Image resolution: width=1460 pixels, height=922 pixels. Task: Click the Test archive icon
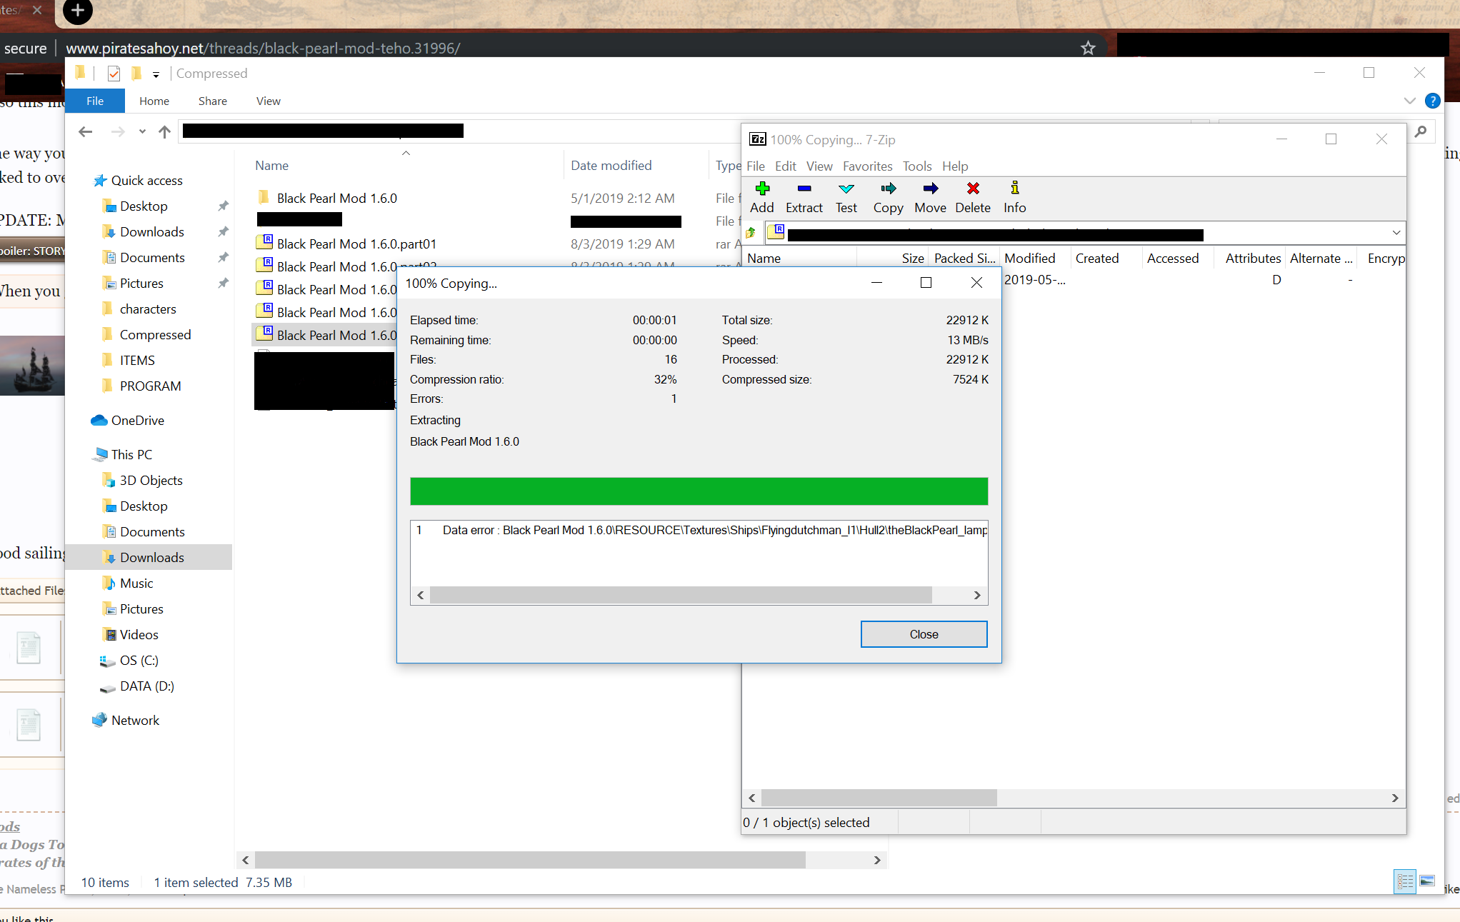(x=846, y=189)
